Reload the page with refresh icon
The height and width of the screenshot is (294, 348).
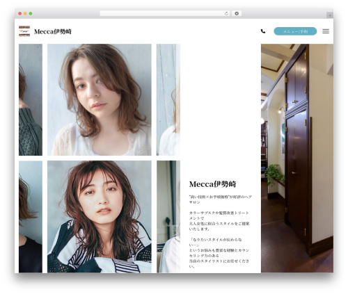[x=226, y=13]
